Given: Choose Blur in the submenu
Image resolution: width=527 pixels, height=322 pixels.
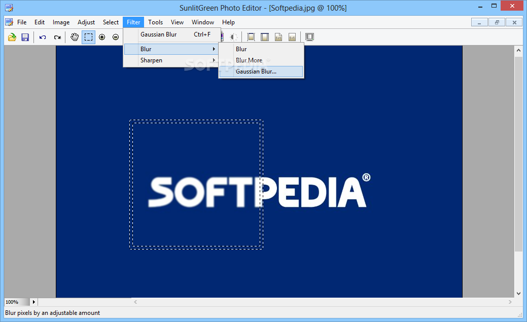Looking at the screenshot, I should pyautogui.click(x=261, y=49).
